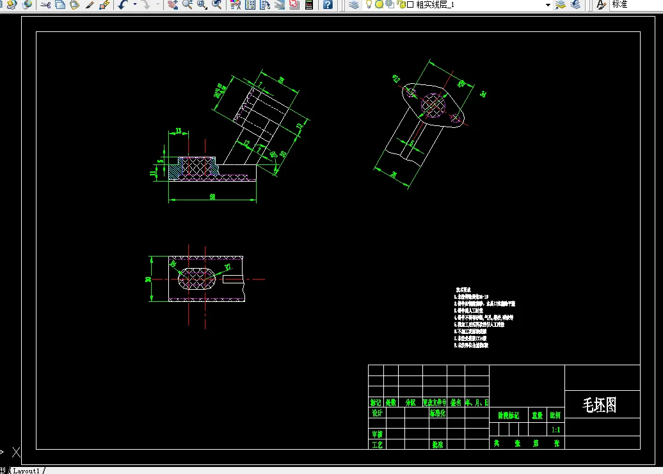Viewport: 663px width, 474px height.
Task: Open the 标准 text style combo box
Action: pos(636,4)
